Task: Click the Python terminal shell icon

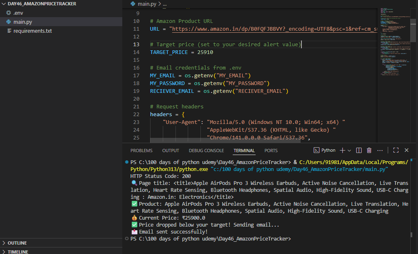Action: 317,151
